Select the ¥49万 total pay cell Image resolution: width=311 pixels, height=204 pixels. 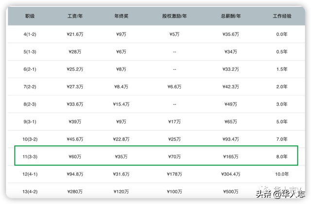231,104
